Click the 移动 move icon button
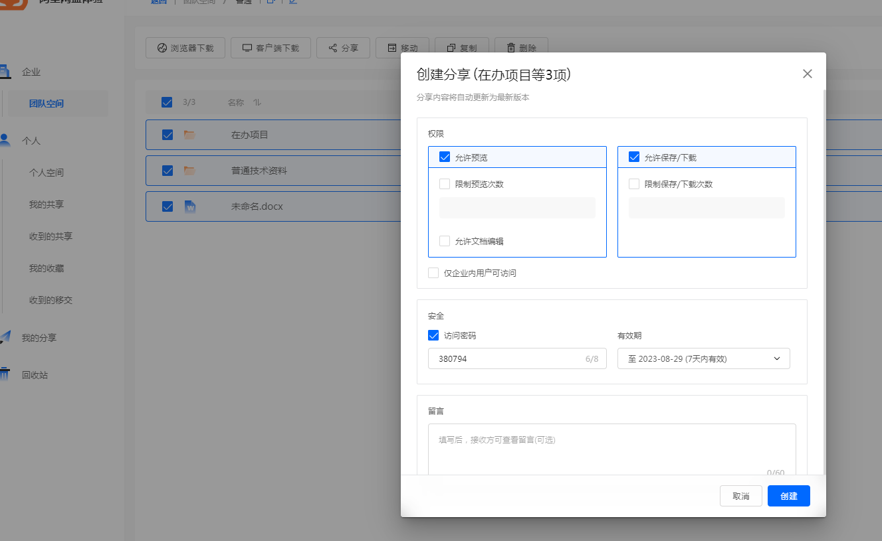This screenshot has height=541, width=882. coord(402,48)
